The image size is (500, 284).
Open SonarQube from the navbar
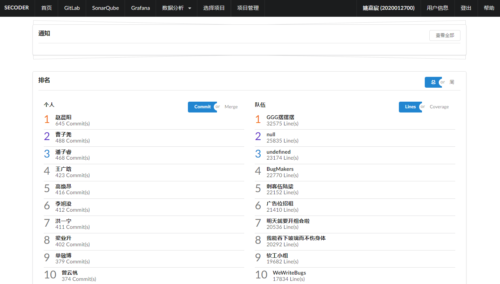(x=105, y=8)
